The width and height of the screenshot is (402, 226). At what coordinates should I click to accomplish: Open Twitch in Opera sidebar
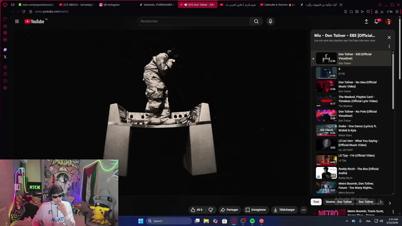point(5,50)
